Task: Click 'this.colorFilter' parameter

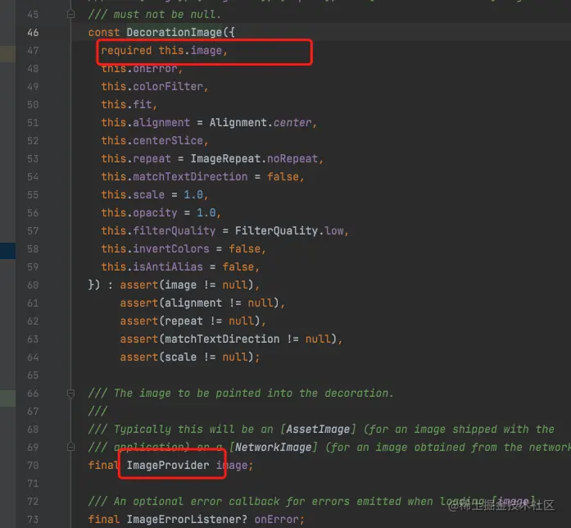Action: (152, 87)
